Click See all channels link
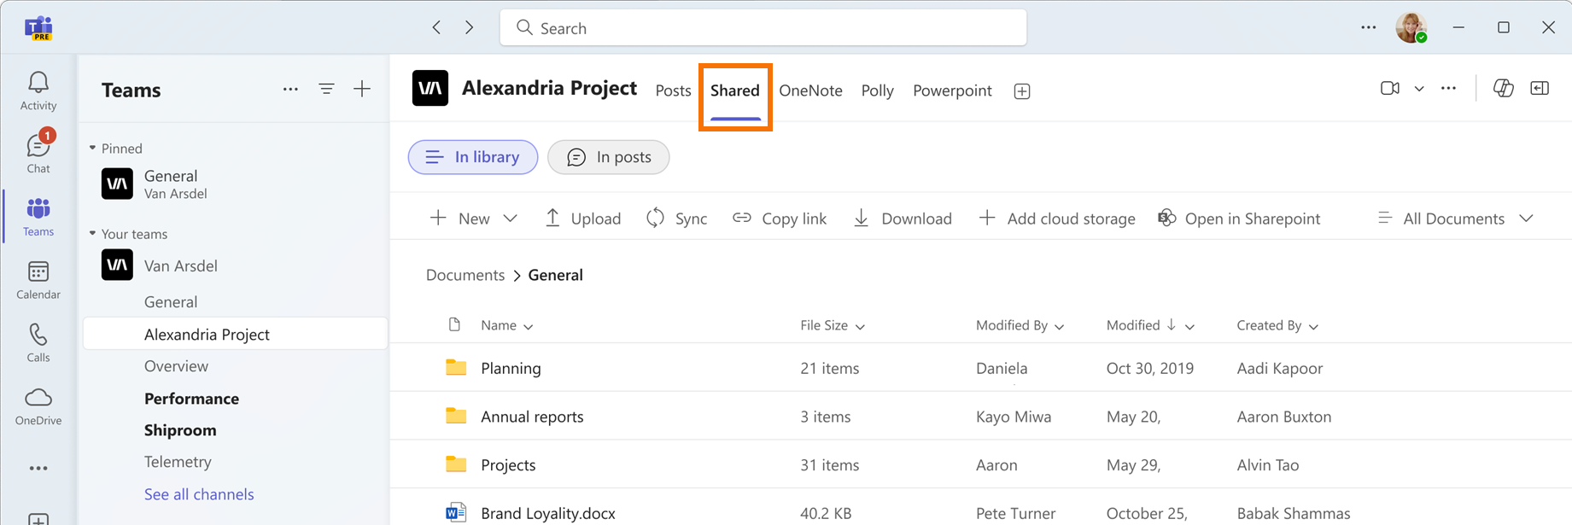Screen dimensions: 1572x525 pos(199,494)
